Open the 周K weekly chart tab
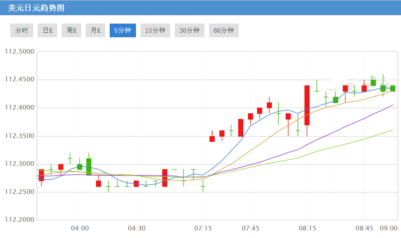401x238 pixels. pos(72,30)
